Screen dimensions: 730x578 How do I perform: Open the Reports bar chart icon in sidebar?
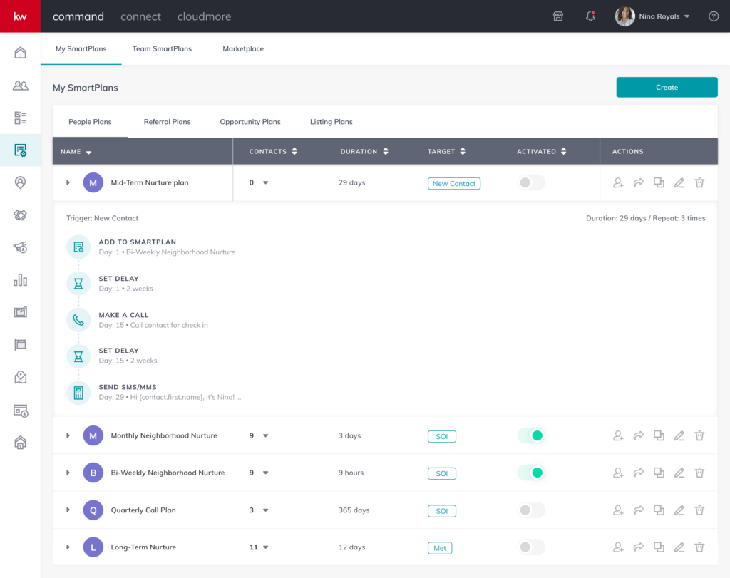(x=20, y=279)
